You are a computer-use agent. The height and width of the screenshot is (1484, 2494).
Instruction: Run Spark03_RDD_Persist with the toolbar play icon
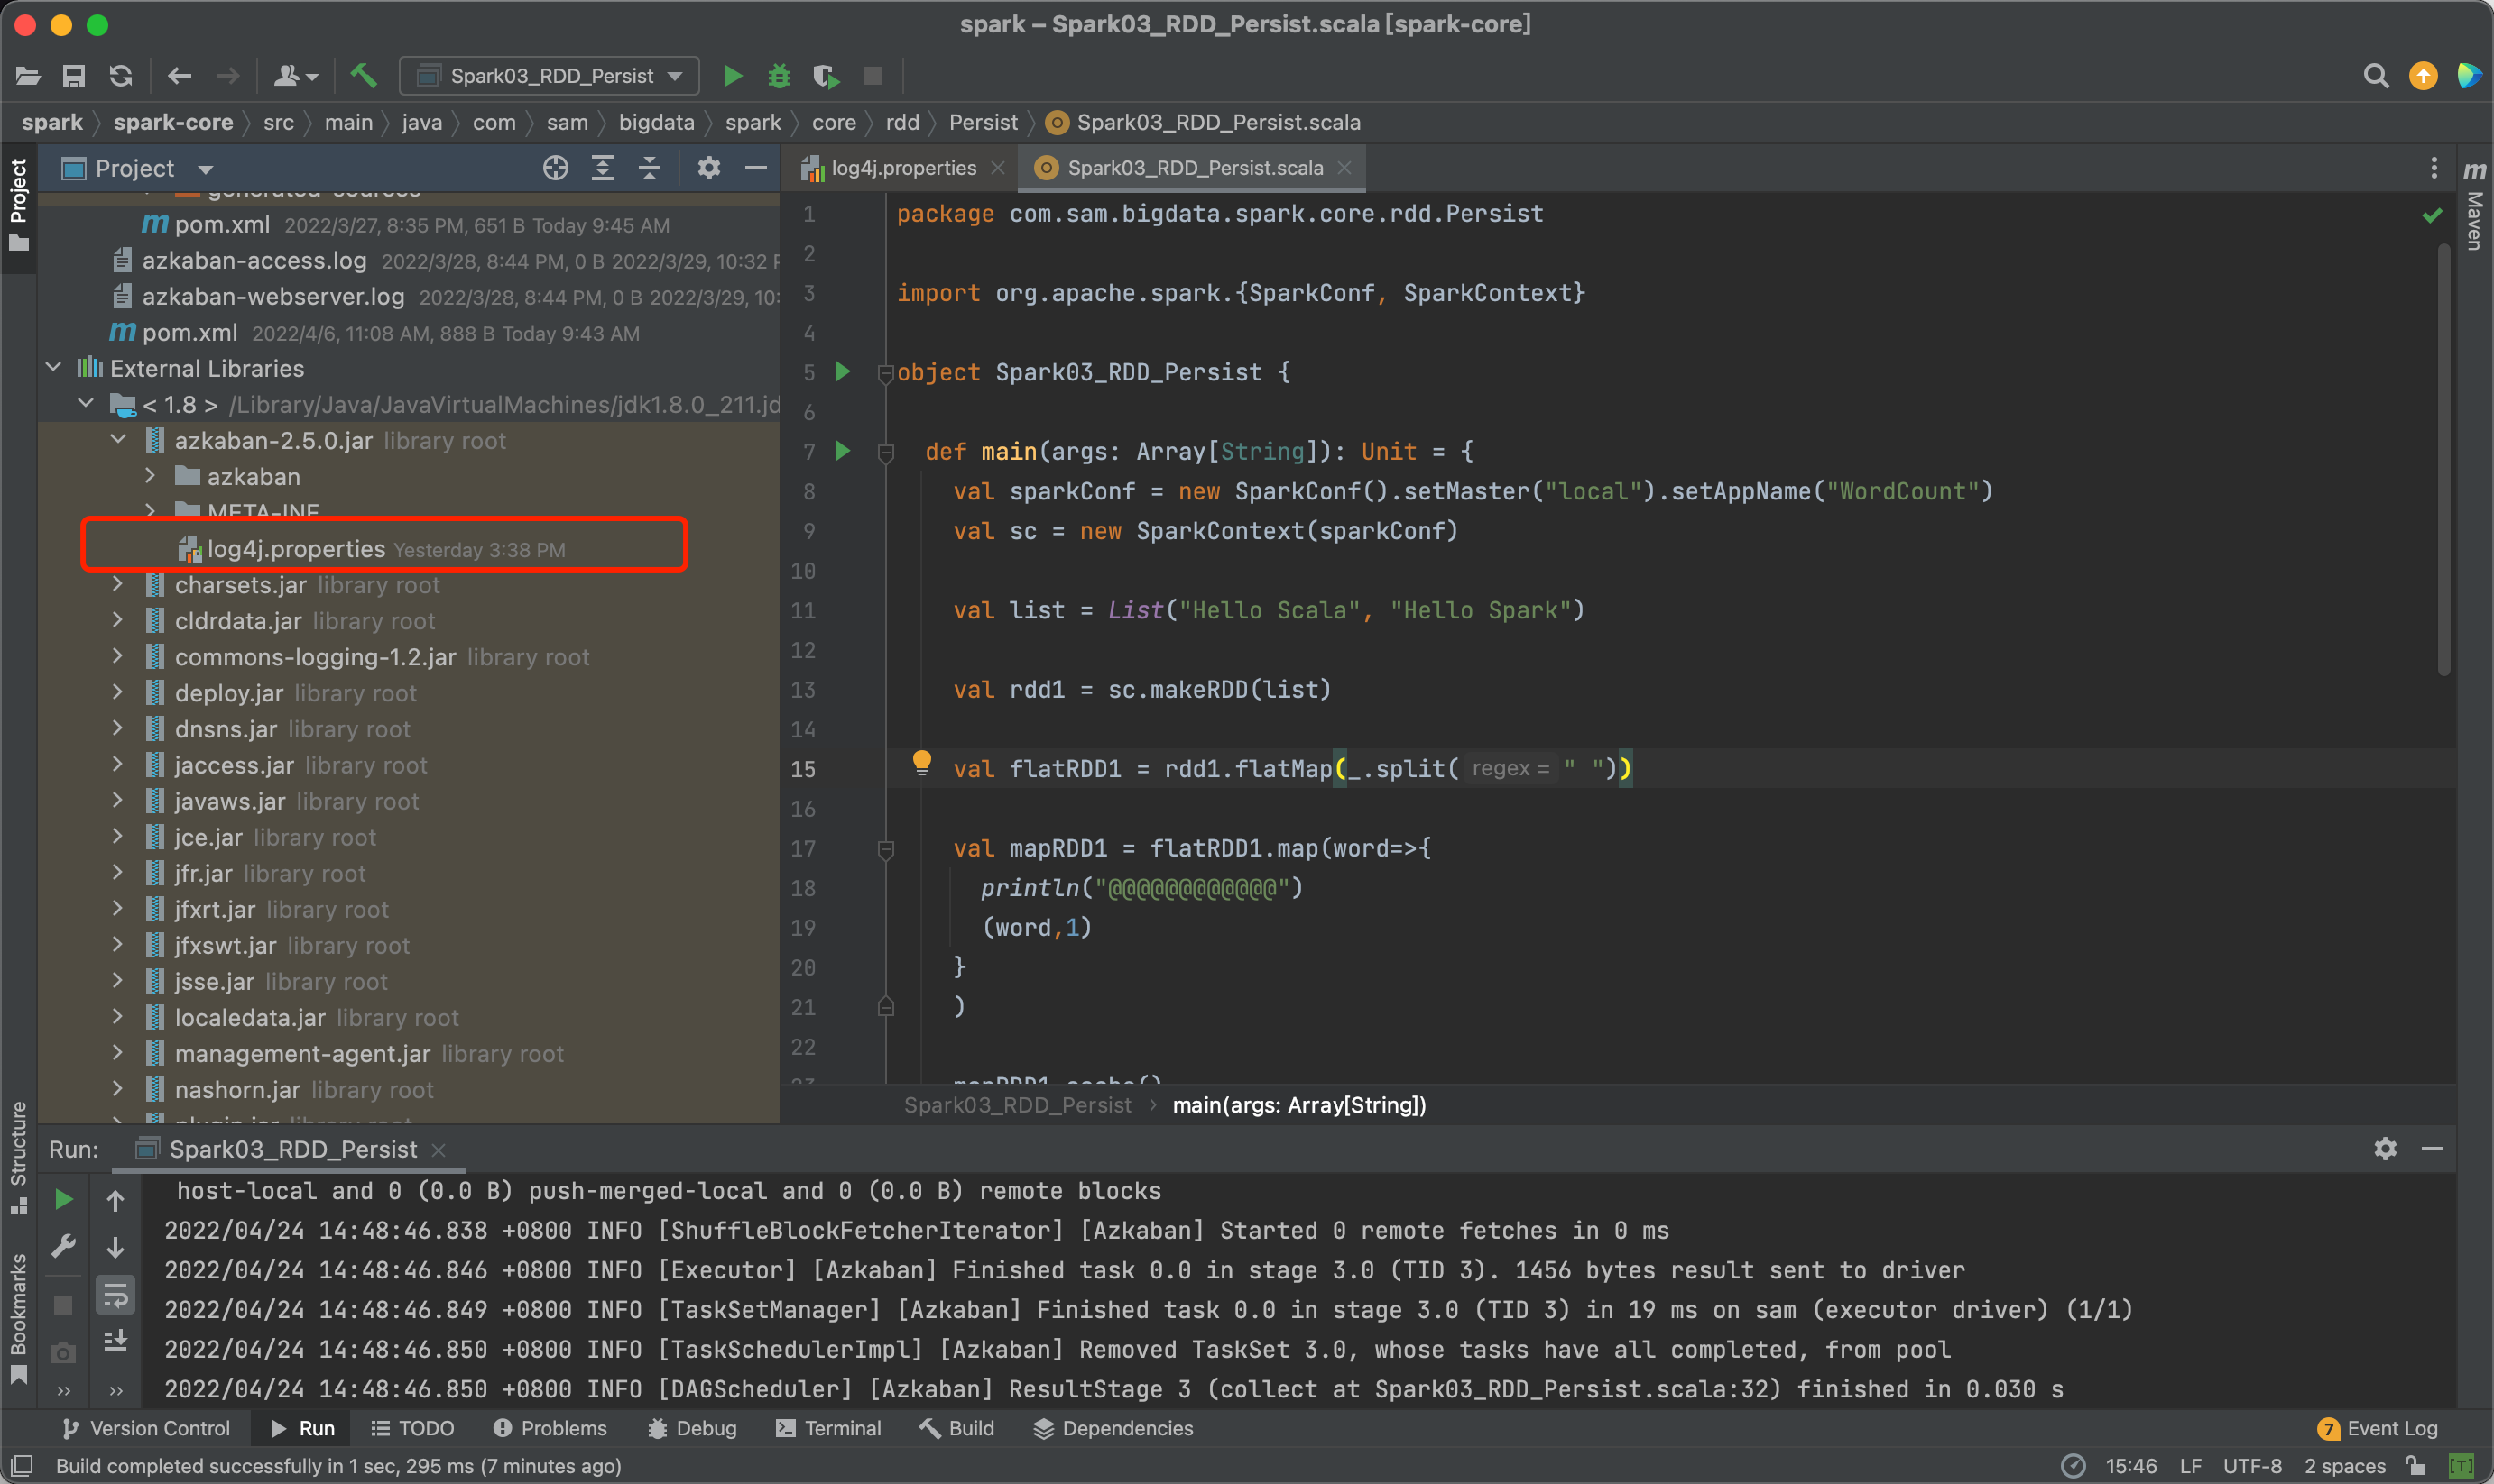coord(734,76)
